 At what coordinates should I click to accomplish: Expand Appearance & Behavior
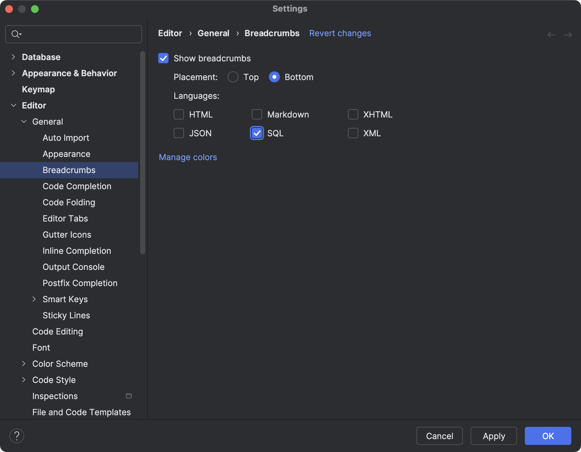(x=13, y=73)
